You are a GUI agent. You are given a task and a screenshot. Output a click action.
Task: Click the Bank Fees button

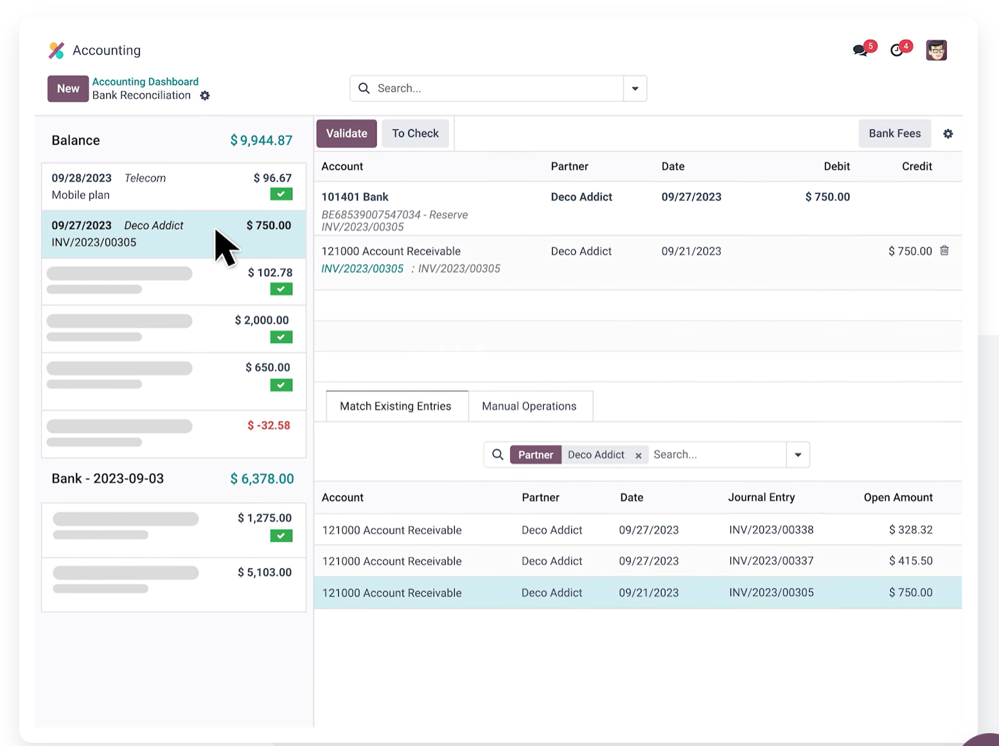pyautogui.click(x=894, y=134)
